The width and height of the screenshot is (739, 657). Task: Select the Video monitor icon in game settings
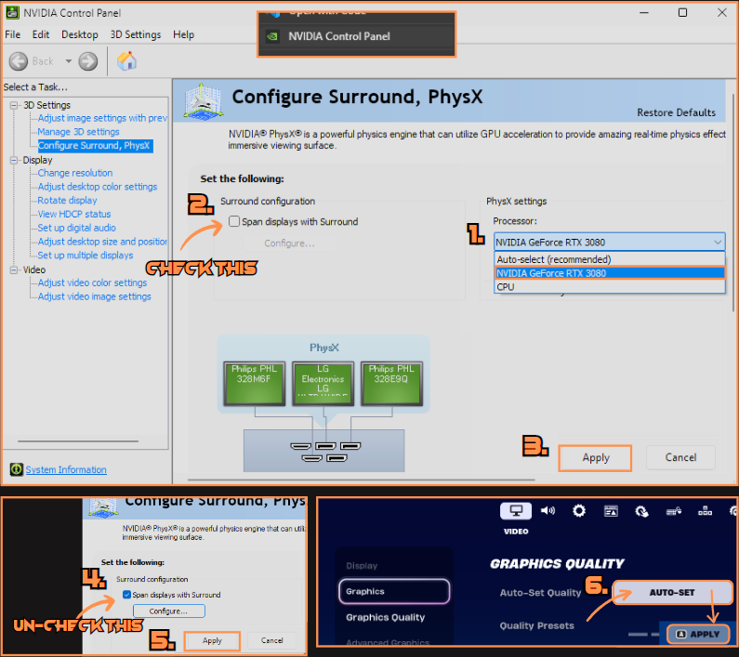(516, 510)
